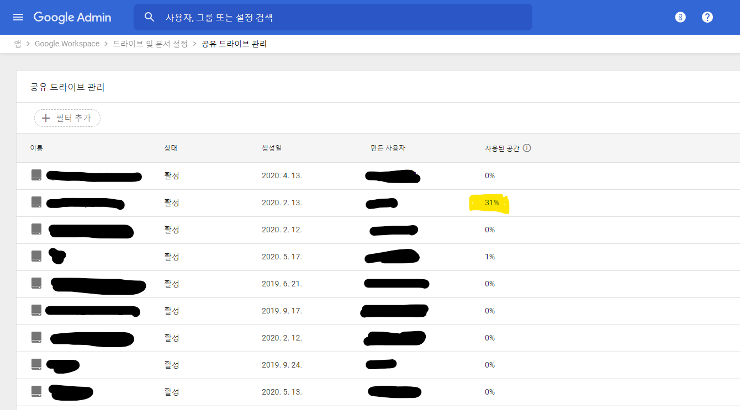Click 활성 status in the 2019. 9. 24. row
740x410 pixels.
172,365
